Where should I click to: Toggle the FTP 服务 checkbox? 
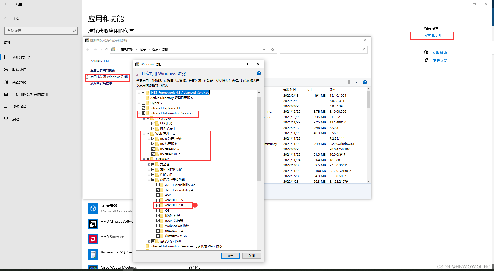[x=153, y=123]
